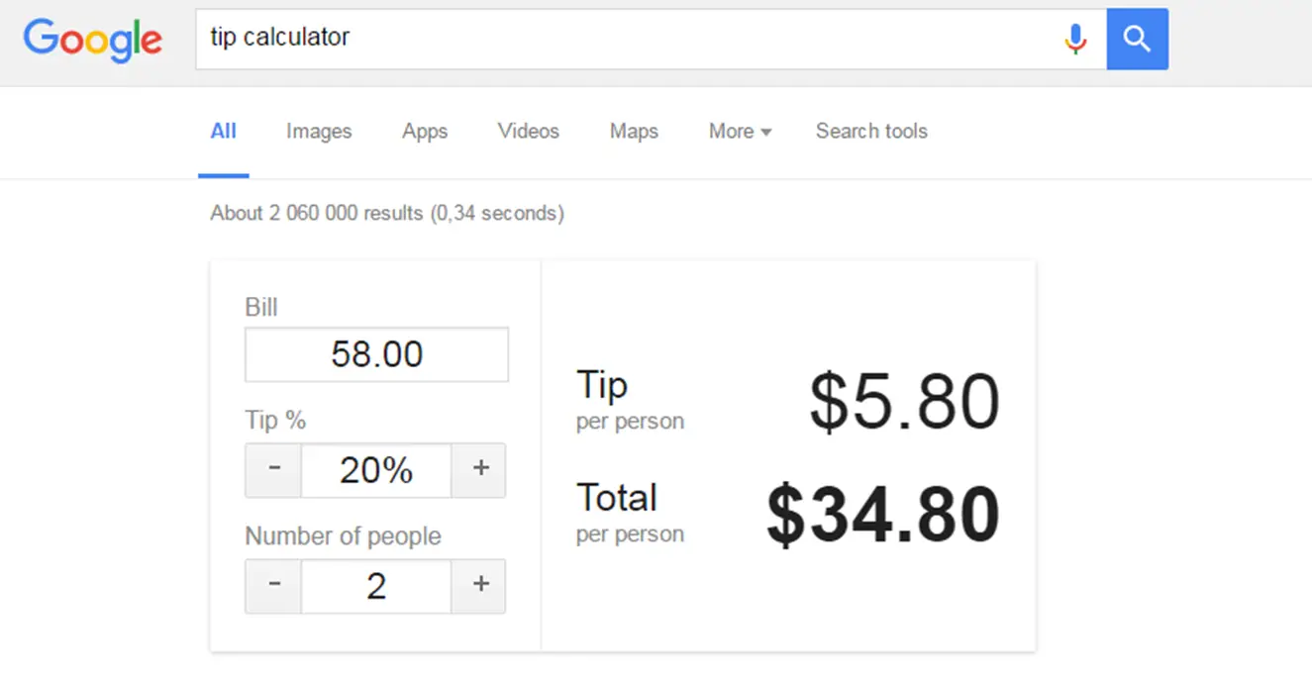
Task: Expand the More dropdown menu
Action: 740,132
